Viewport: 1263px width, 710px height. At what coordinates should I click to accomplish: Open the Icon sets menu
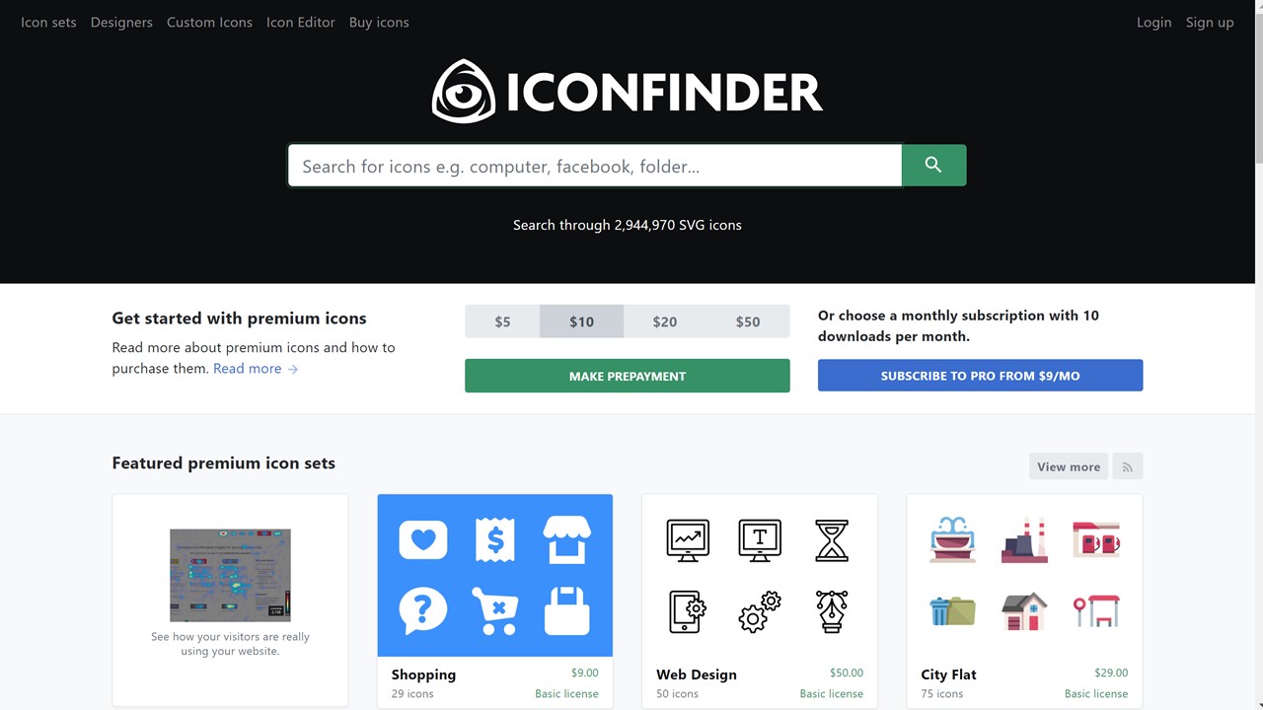coord(48,22)
